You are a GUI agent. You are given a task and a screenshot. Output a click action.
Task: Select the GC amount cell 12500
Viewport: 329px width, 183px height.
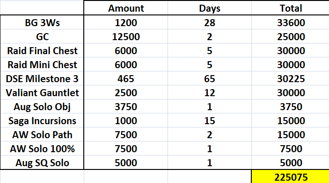pos(126,36)
